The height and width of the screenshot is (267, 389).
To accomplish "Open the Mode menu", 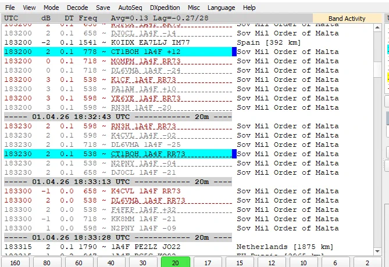I will pyautogui.click(x=51, y=8).
